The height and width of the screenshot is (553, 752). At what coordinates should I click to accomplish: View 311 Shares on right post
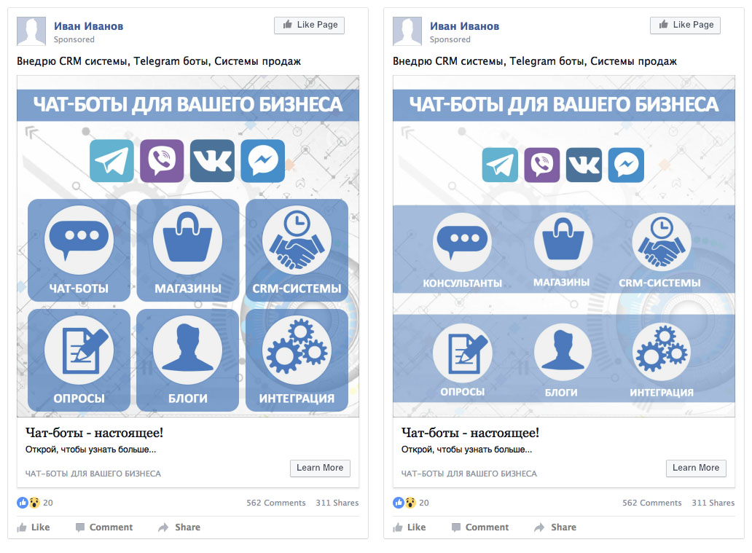point(713,503)
